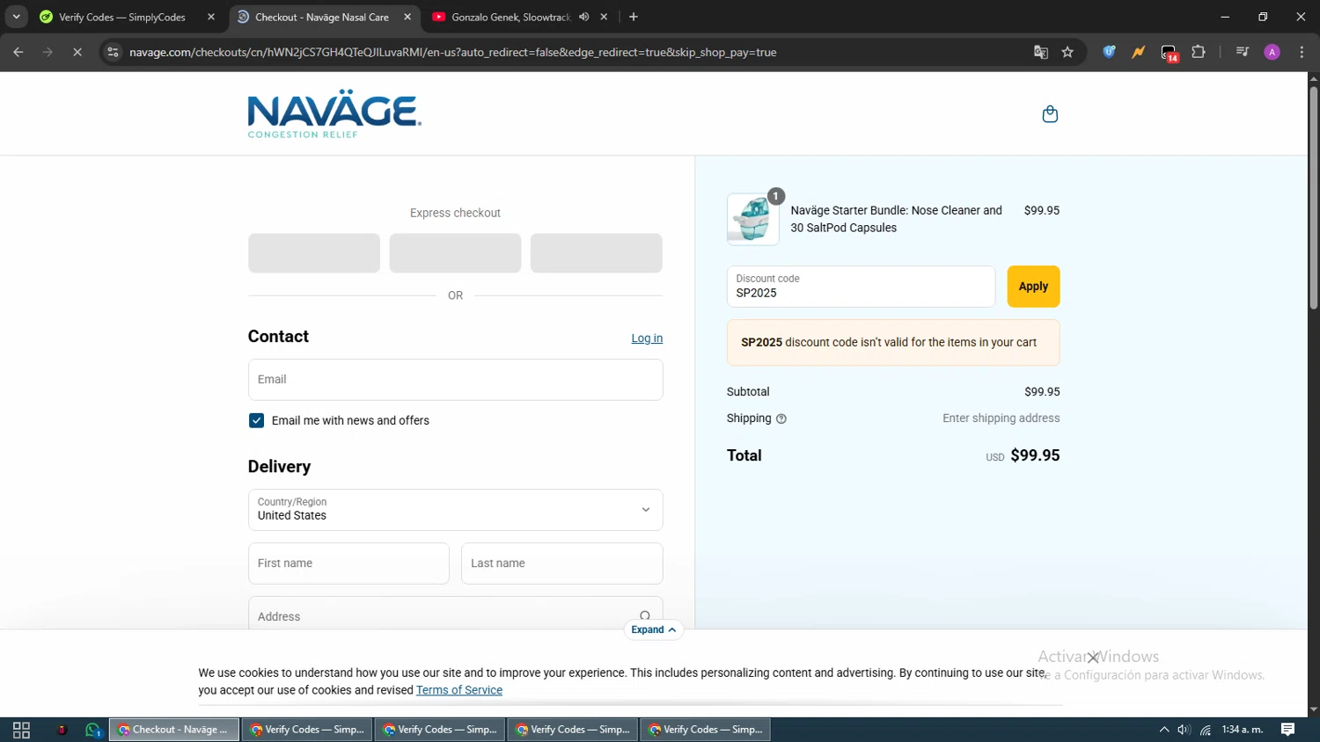This screenshot has height=742, width=1320.
Task: Open the blue shield U extension
Action: point(1110,53)
